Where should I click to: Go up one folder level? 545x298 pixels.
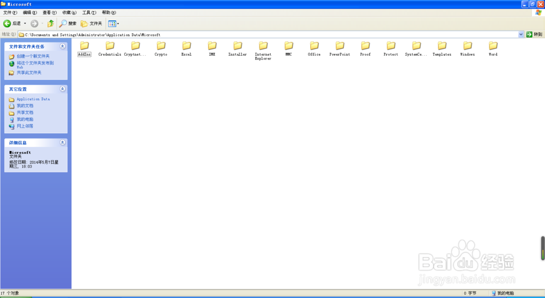click(51, 23)
